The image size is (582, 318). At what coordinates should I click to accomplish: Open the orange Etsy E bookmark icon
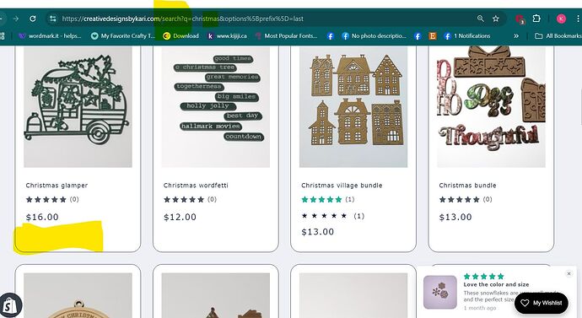(x=433, y=36)
